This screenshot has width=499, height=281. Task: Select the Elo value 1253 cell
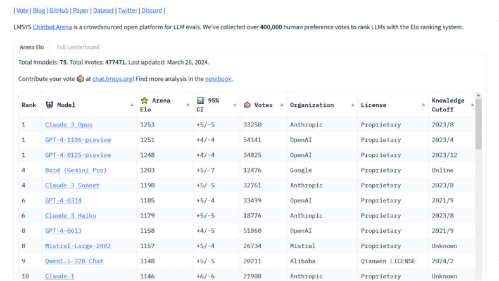[x=165, y=125]
